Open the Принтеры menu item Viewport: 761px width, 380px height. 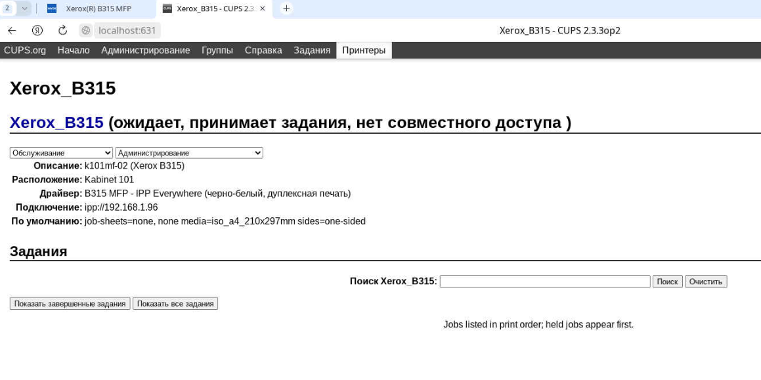(363, 49)
